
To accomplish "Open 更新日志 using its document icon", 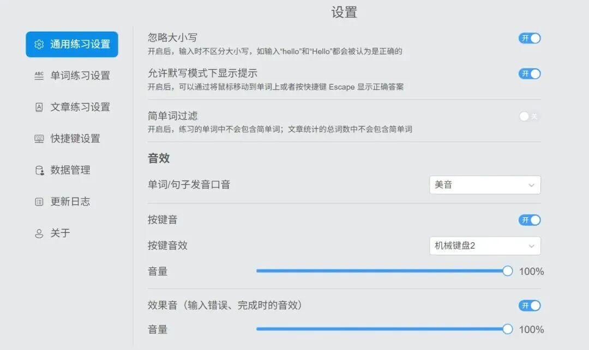I will pyautogui.click(x=39, y=201).
